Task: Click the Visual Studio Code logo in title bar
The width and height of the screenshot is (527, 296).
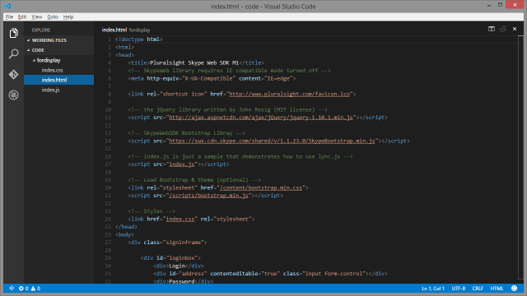Action: pyautogui.click(x=7, y=6)
